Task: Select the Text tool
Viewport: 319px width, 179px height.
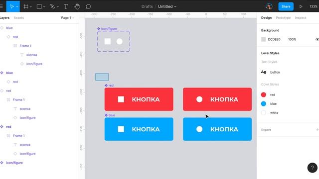Action: [x=65, y=6]
